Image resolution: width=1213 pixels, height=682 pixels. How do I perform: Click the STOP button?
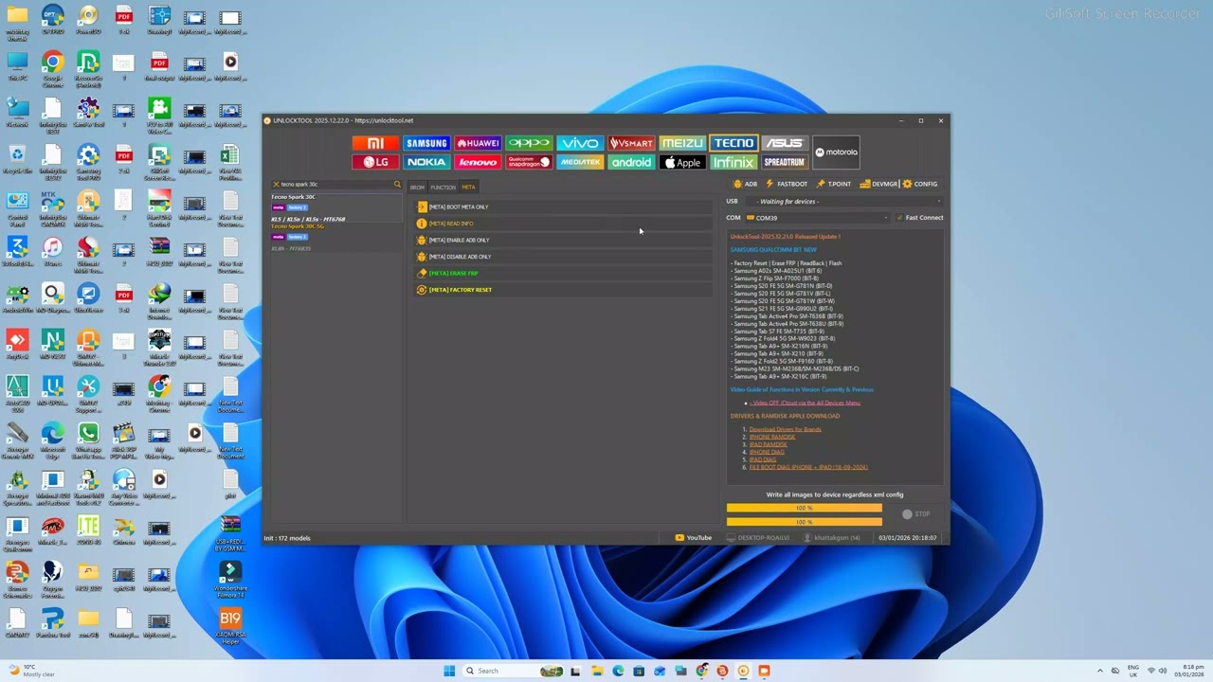point(916,514)
